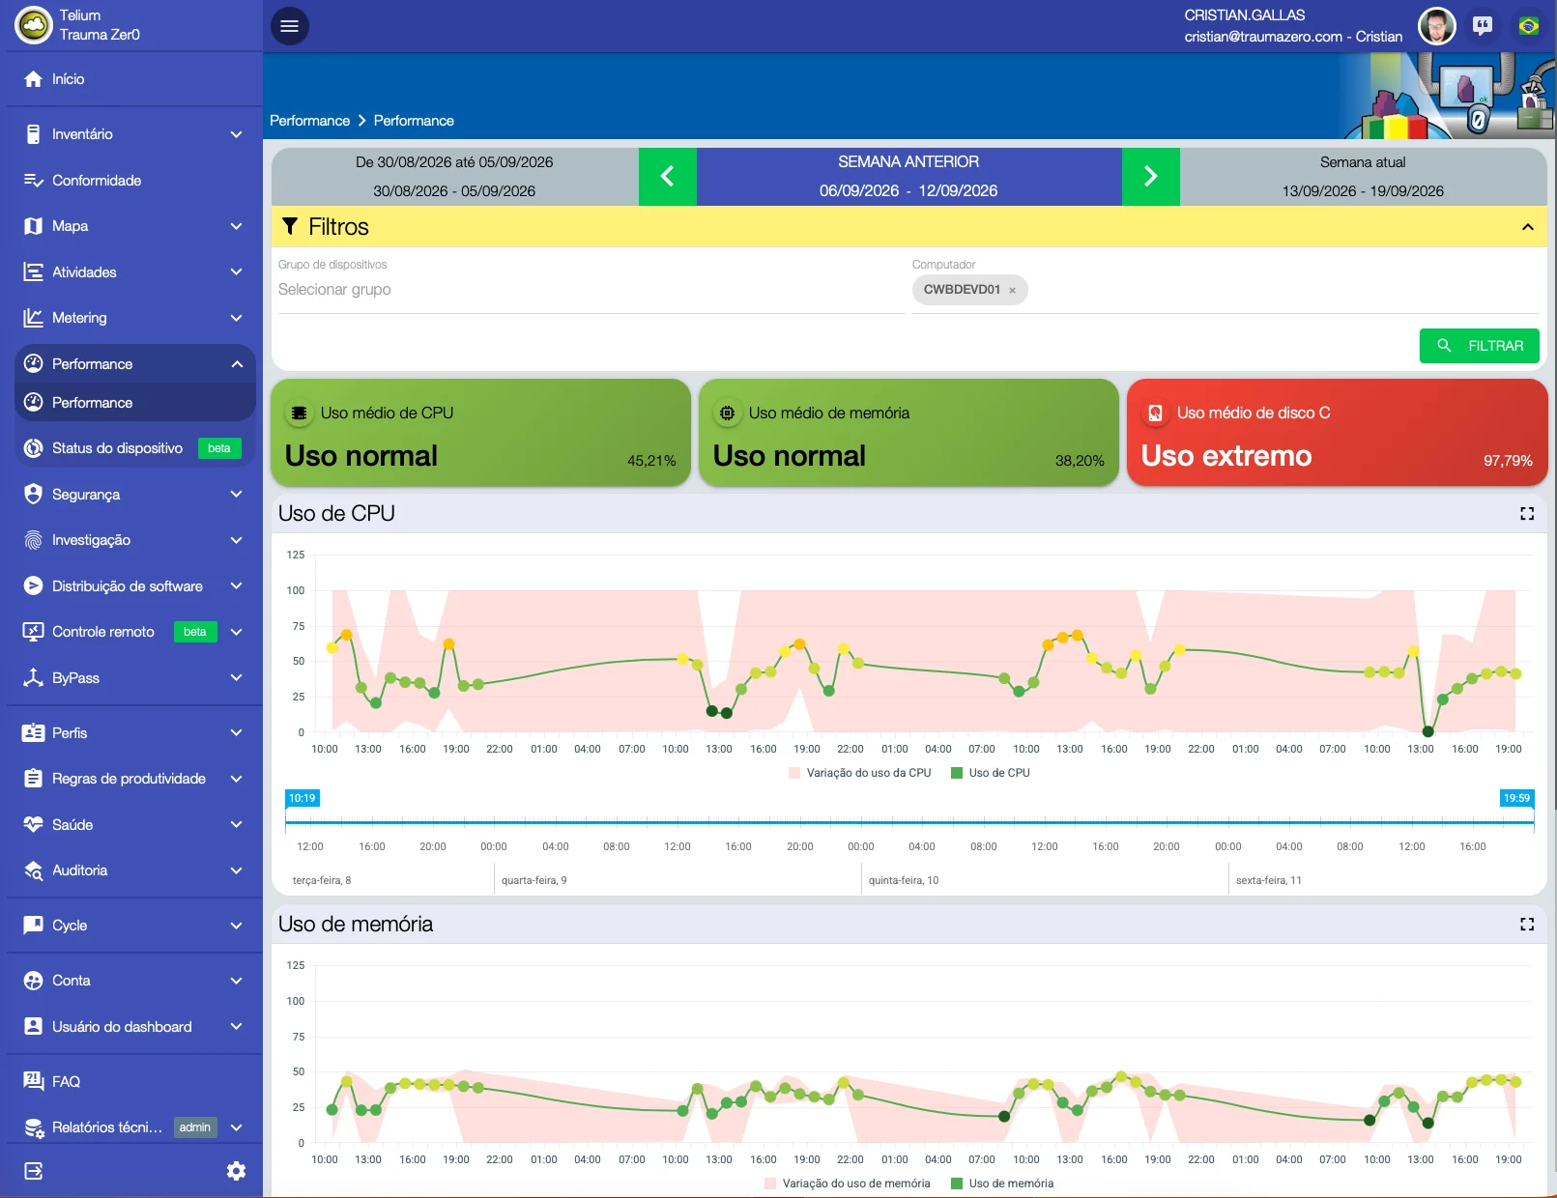Click the Metering chart icon
This screenshot has width=1557, height=1198.
33,318
